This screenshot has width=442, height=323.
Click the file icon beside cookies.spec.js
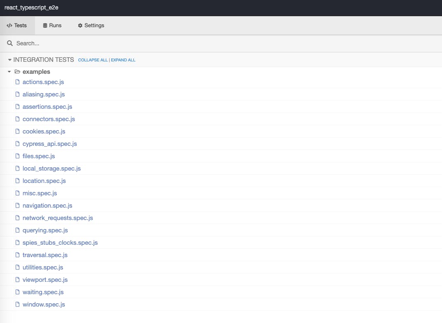pos(17,131)
